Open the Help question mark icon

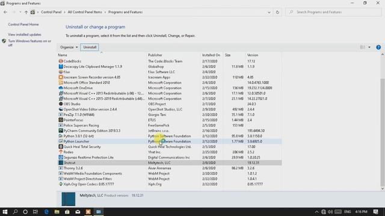click(x=378, y=47)
